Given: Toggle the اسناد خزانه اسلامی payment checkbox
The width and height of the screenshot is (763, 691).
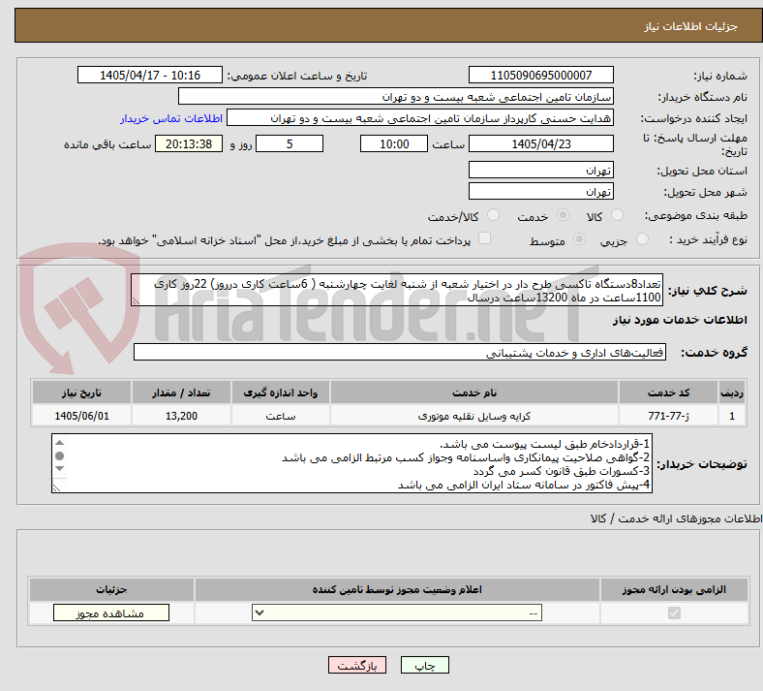Looking at the screenshot, I should pyautogui.click(x=485, y=238).
